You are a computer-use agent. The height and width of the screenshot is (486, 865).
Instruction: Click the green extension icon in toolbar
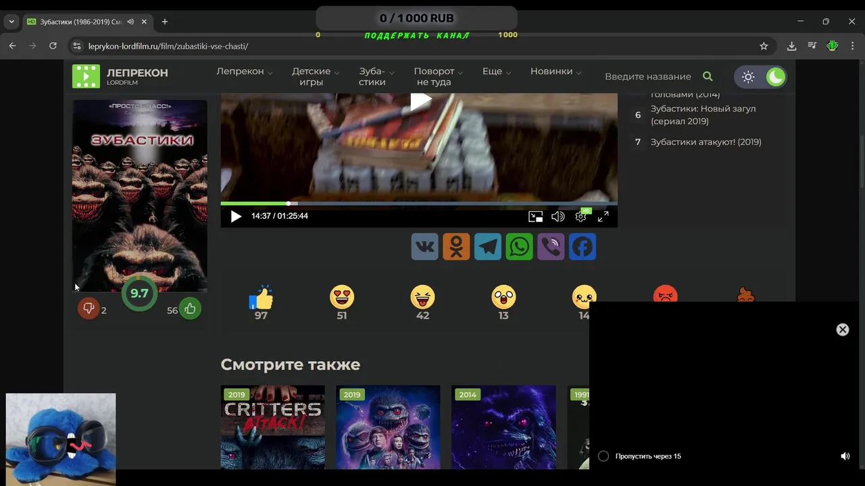click(x=833, y=46)
